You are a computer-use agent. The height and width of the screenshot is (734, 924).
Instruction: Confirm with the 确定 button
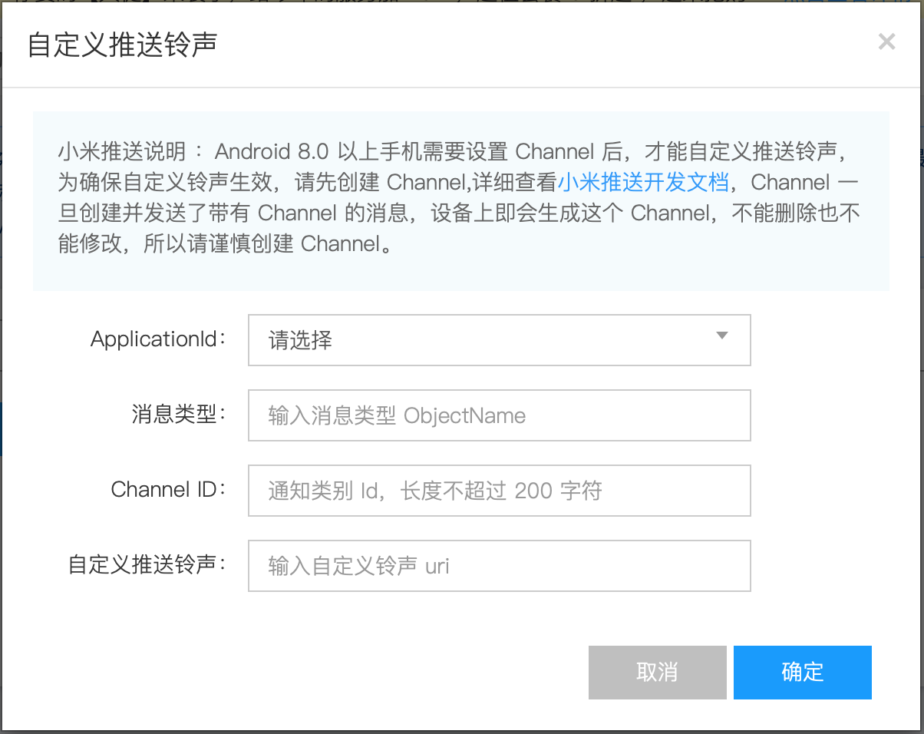tap(802, 672)
